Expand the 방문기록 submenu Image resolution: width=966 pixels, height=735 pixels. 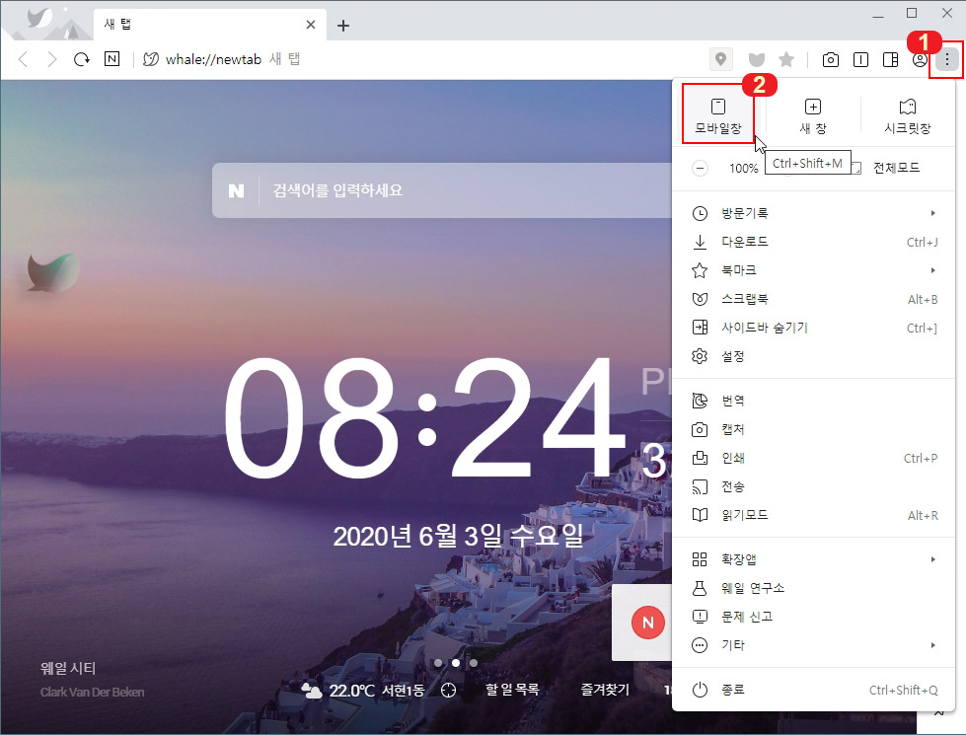coord(814,213)
